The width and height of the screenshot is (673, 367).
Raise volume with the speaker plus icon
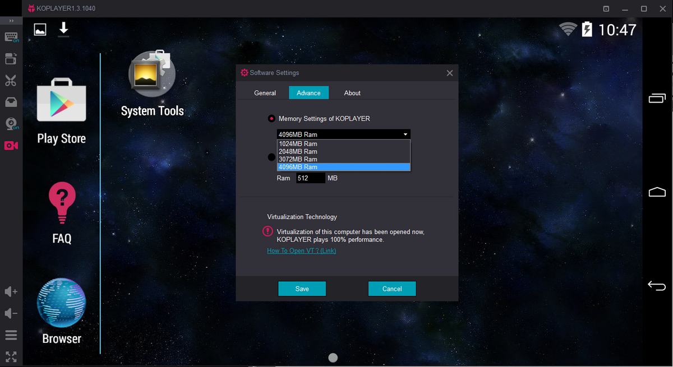pyautogui.click(x=11, y=292)
